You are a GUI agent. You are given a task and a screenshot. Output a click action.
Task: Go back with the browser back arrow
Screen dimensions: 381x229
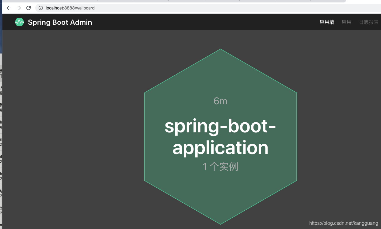click(9, 8)
